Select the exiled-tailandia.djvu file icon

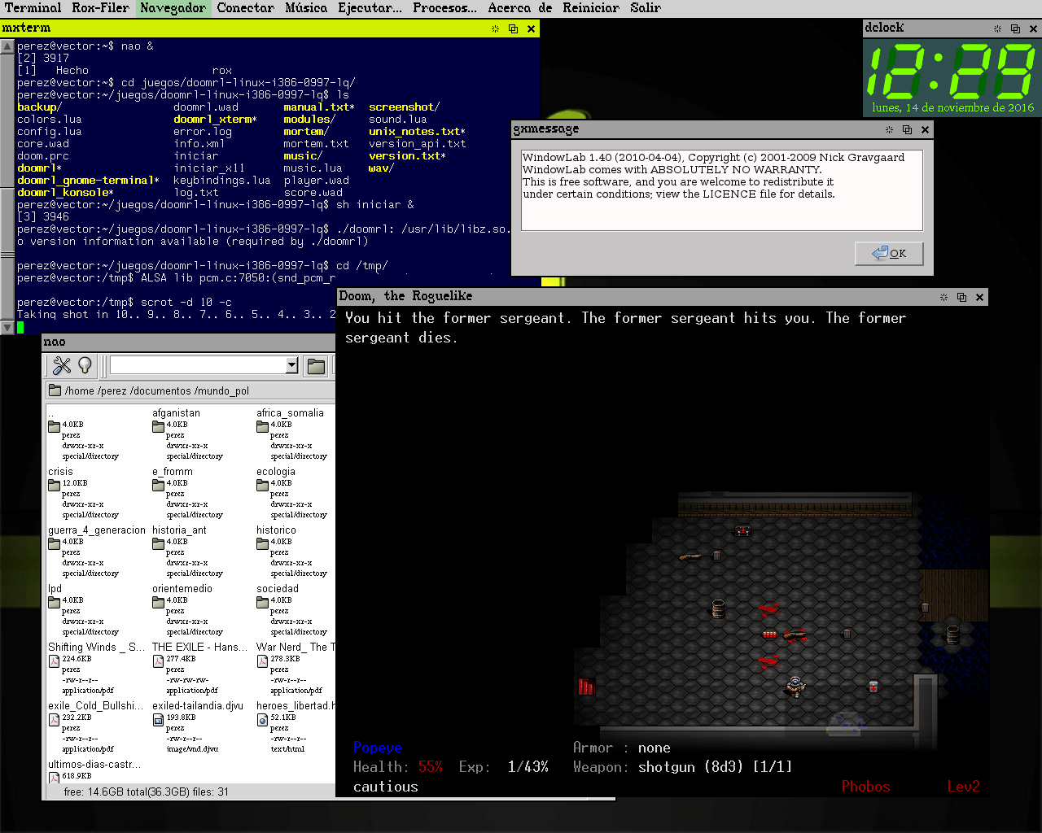pos(158,720)
